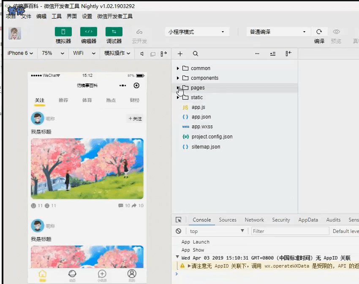The image size is (359, 284).
Task: Switch to the Sources tab
Action: tap(228, 220)
